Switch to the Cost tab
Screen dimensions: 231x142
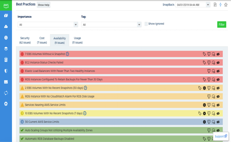[42, 40]
